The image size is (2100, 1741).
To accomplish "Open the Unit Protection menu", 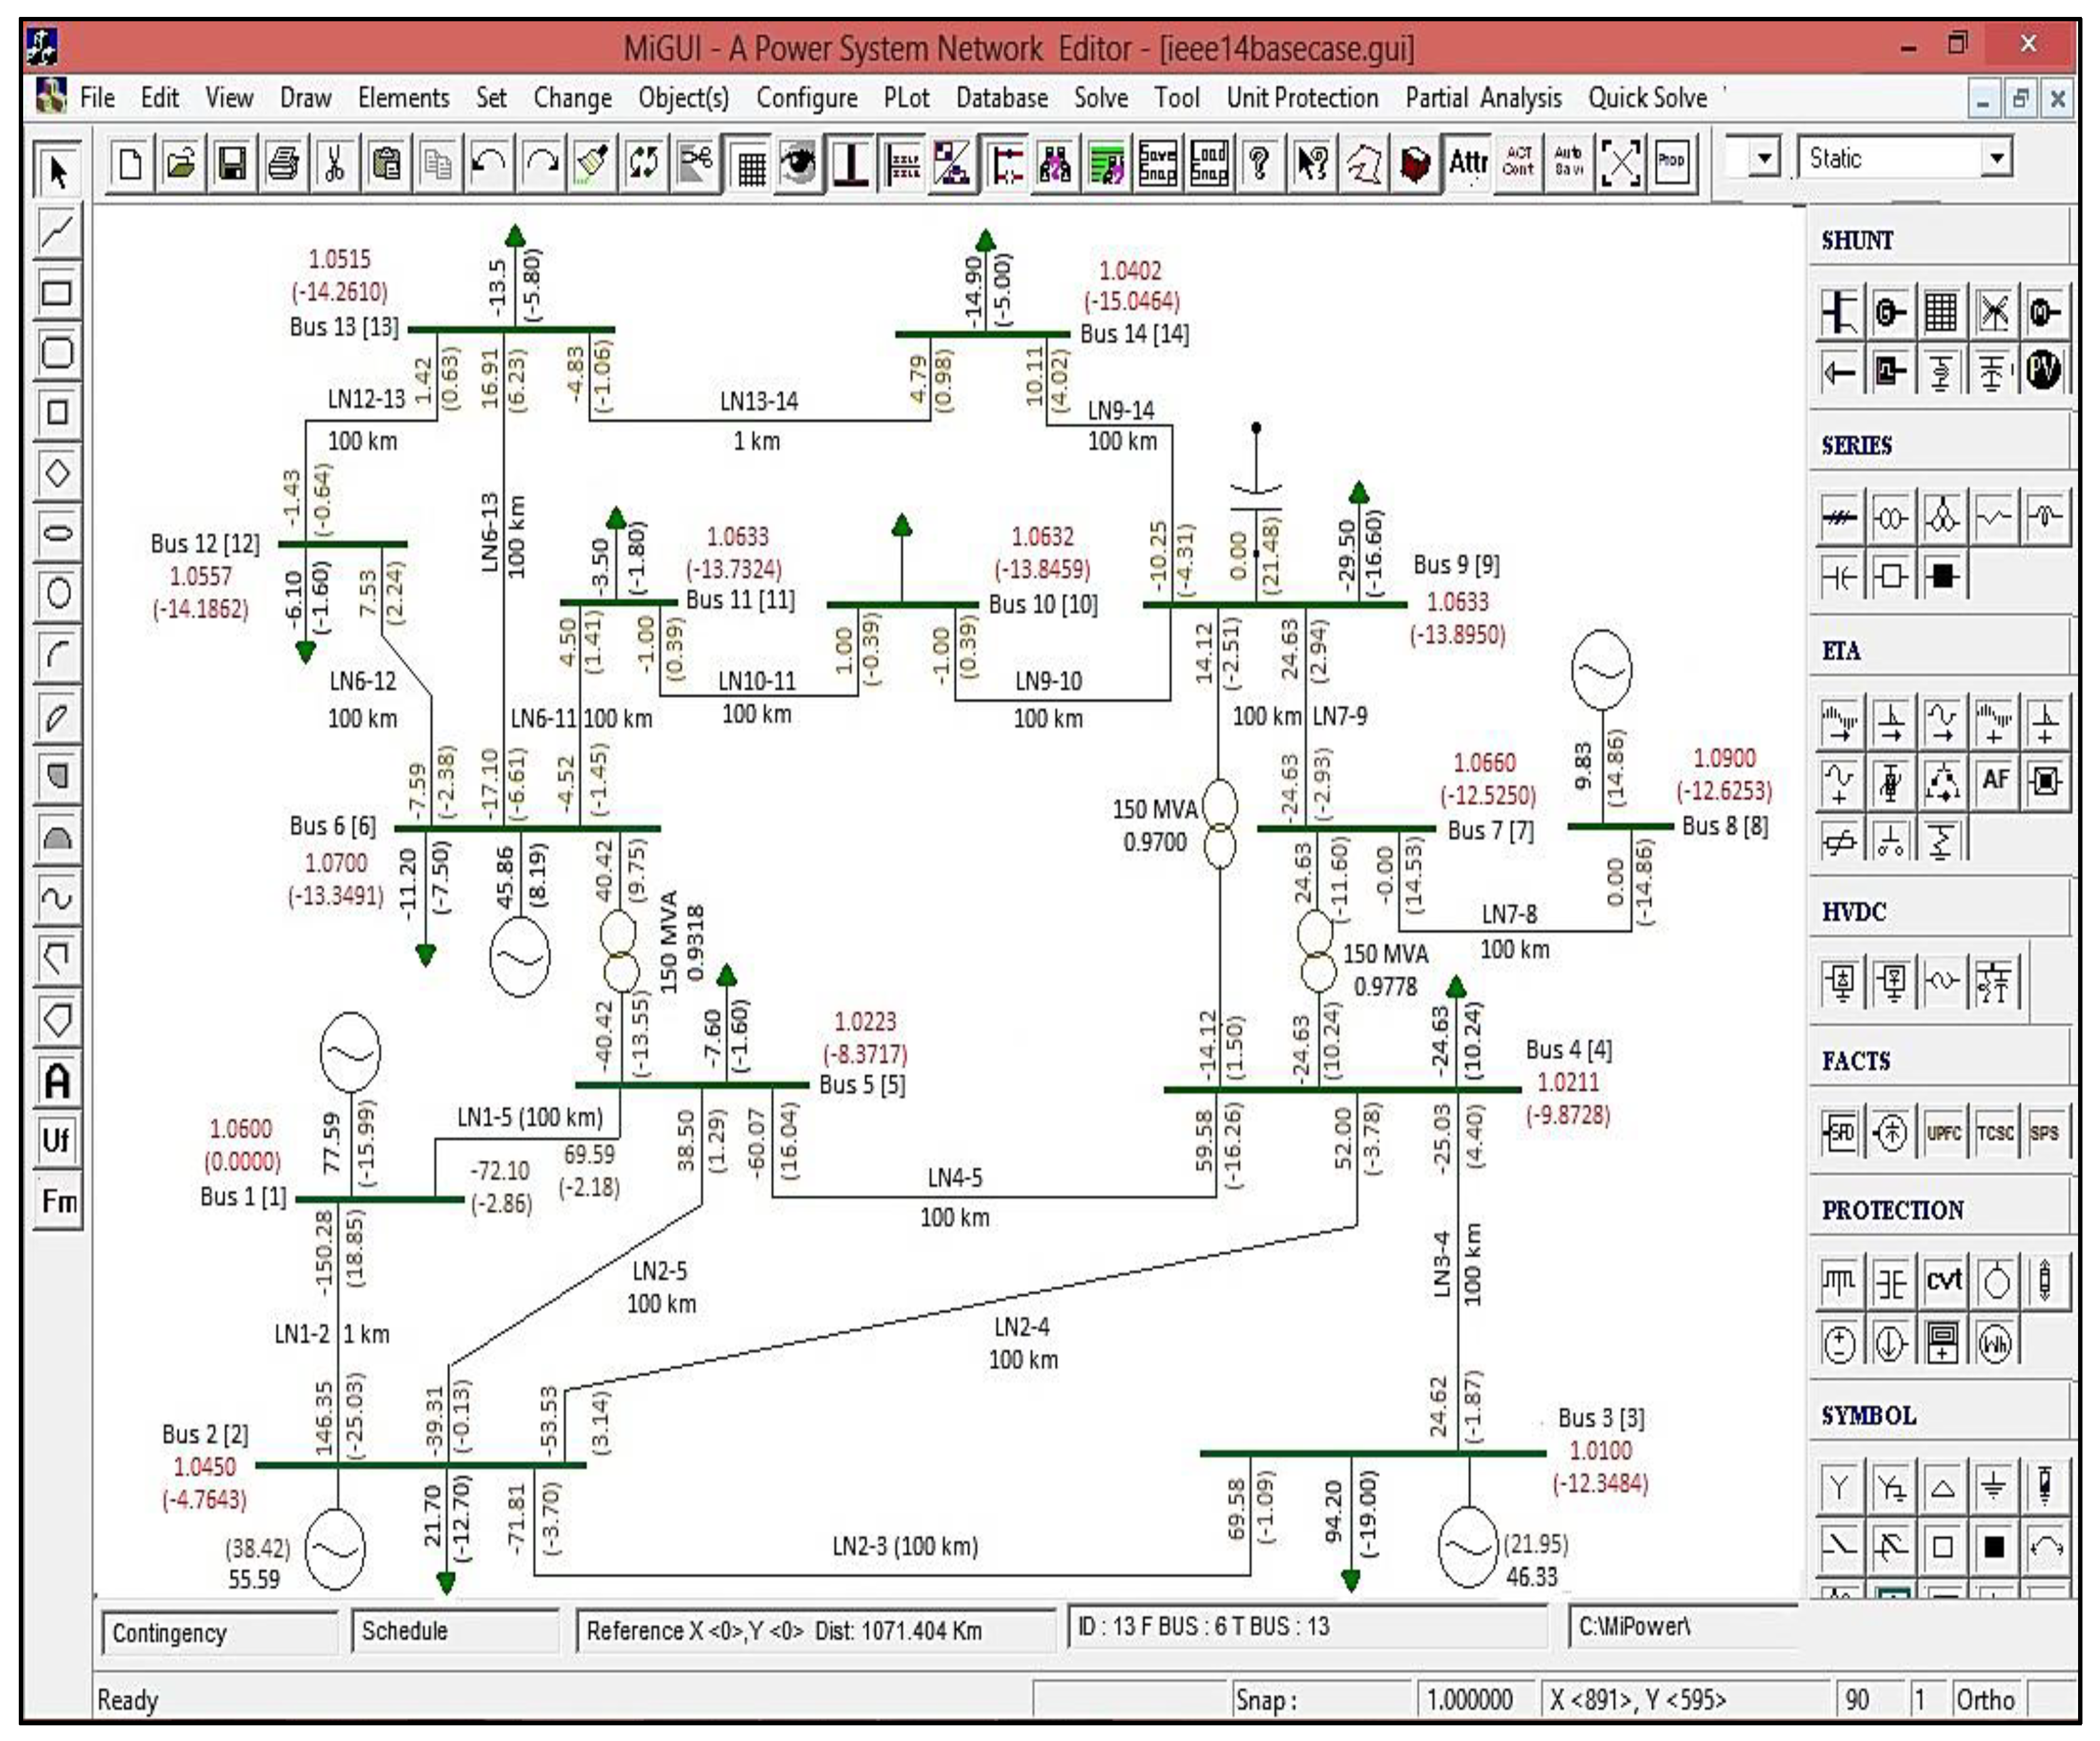I will click(1301, 98).
